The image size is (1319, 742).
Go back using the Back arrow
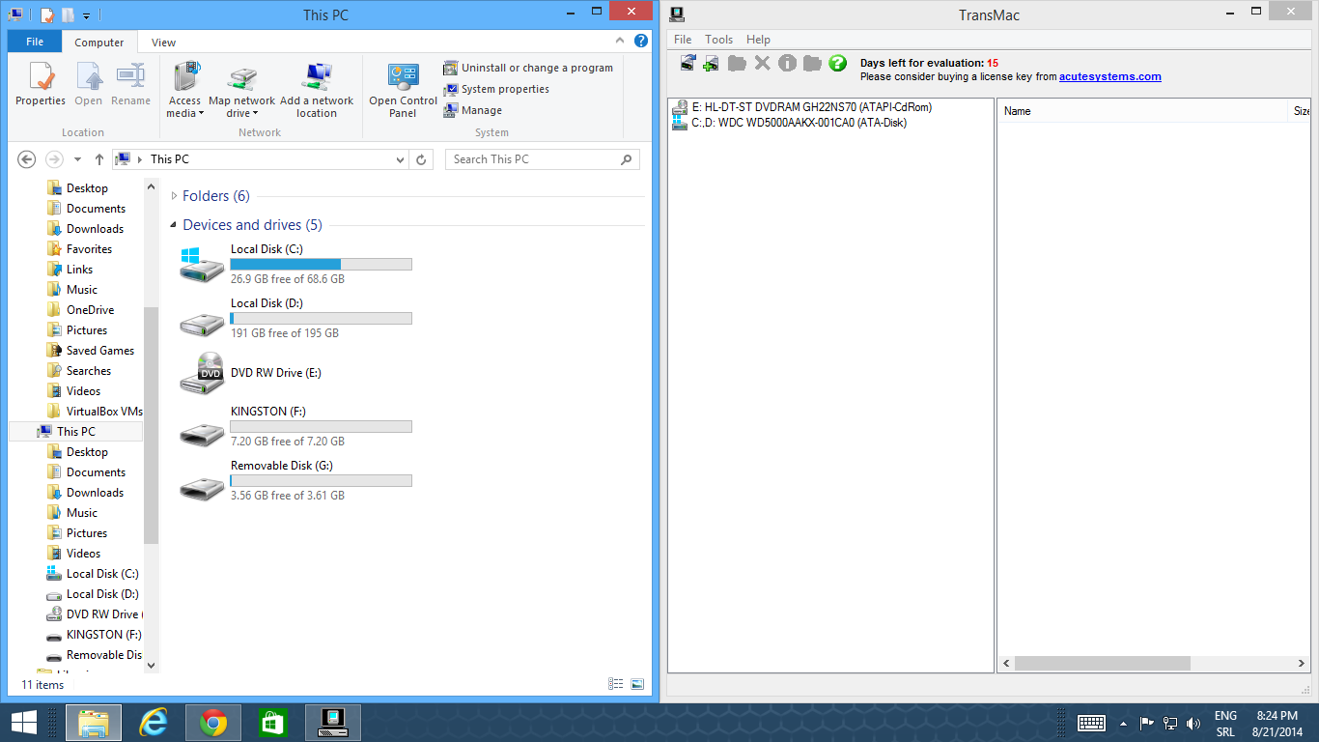click(x=27, y=159)
